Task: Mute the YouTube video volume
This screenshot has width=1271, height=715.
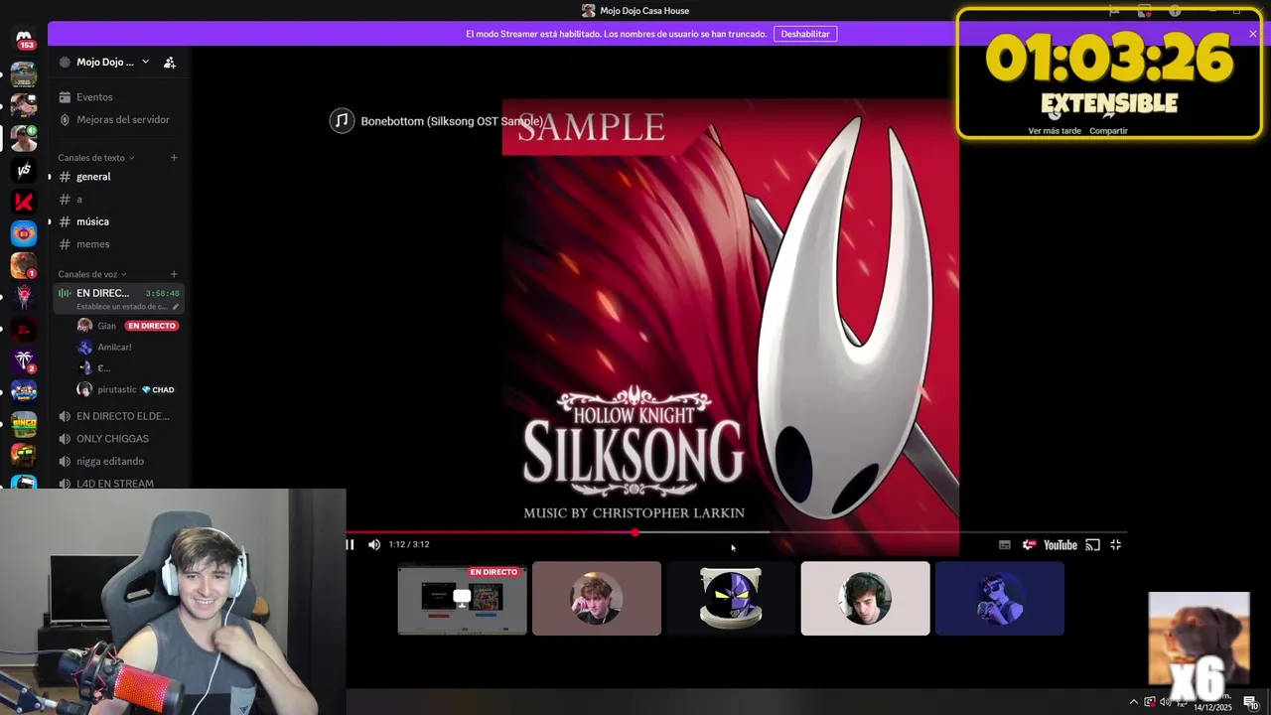Action: tap(374, 544)
